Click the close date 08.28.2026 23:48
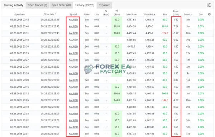 pos(50,20)
